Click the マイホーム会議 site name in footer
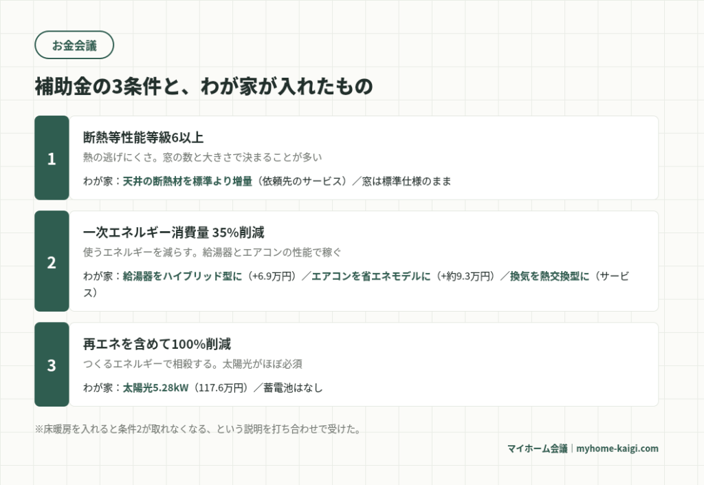 point(538,448)
